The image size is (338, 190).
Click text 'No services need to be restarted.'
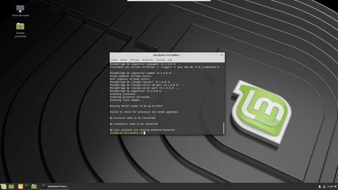click(133, 118)
